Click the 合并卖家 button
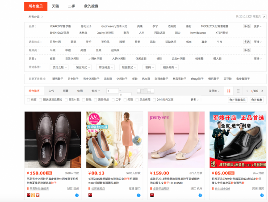Viewport: 268px width, 202px height. pyautogui.click(x=256, y=100)
